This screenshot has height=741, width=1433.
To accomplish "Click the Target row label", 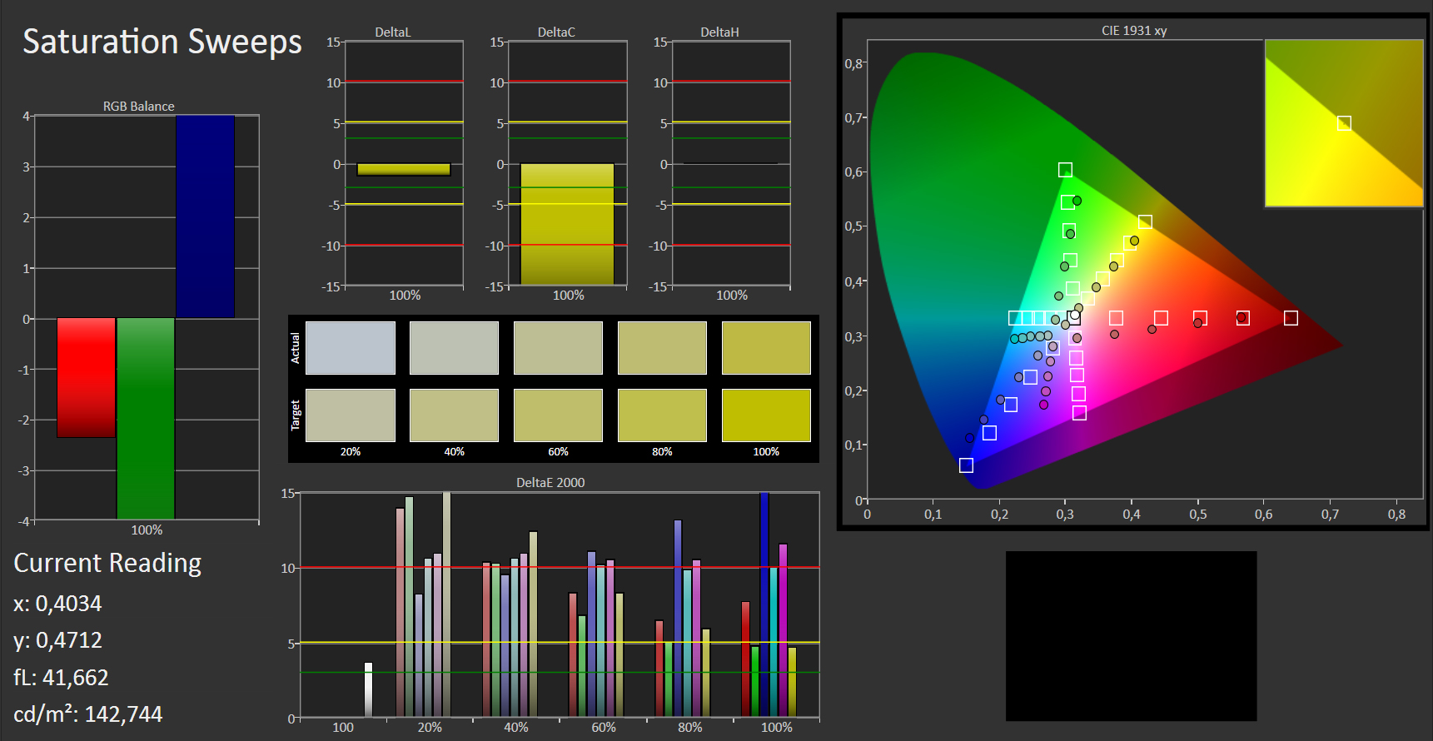I will (295, 415).
